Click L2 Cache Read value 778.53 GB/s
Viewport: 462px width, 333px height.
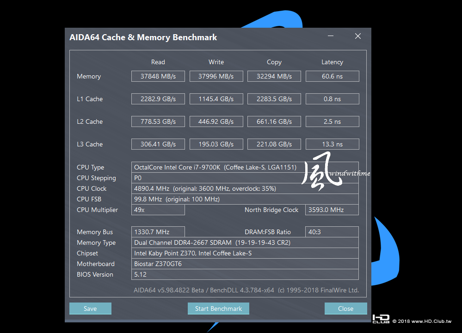pos(158,121)
